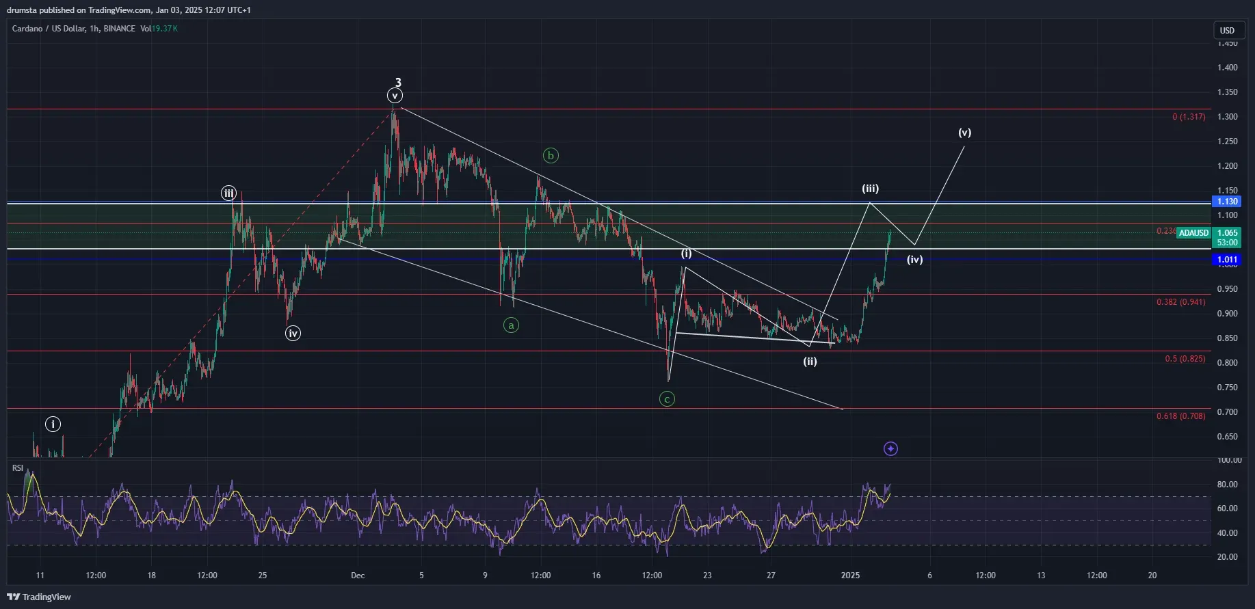Screen dimensions: 1255x609
Task: Select the green circled a label
Action: point(511,325)
